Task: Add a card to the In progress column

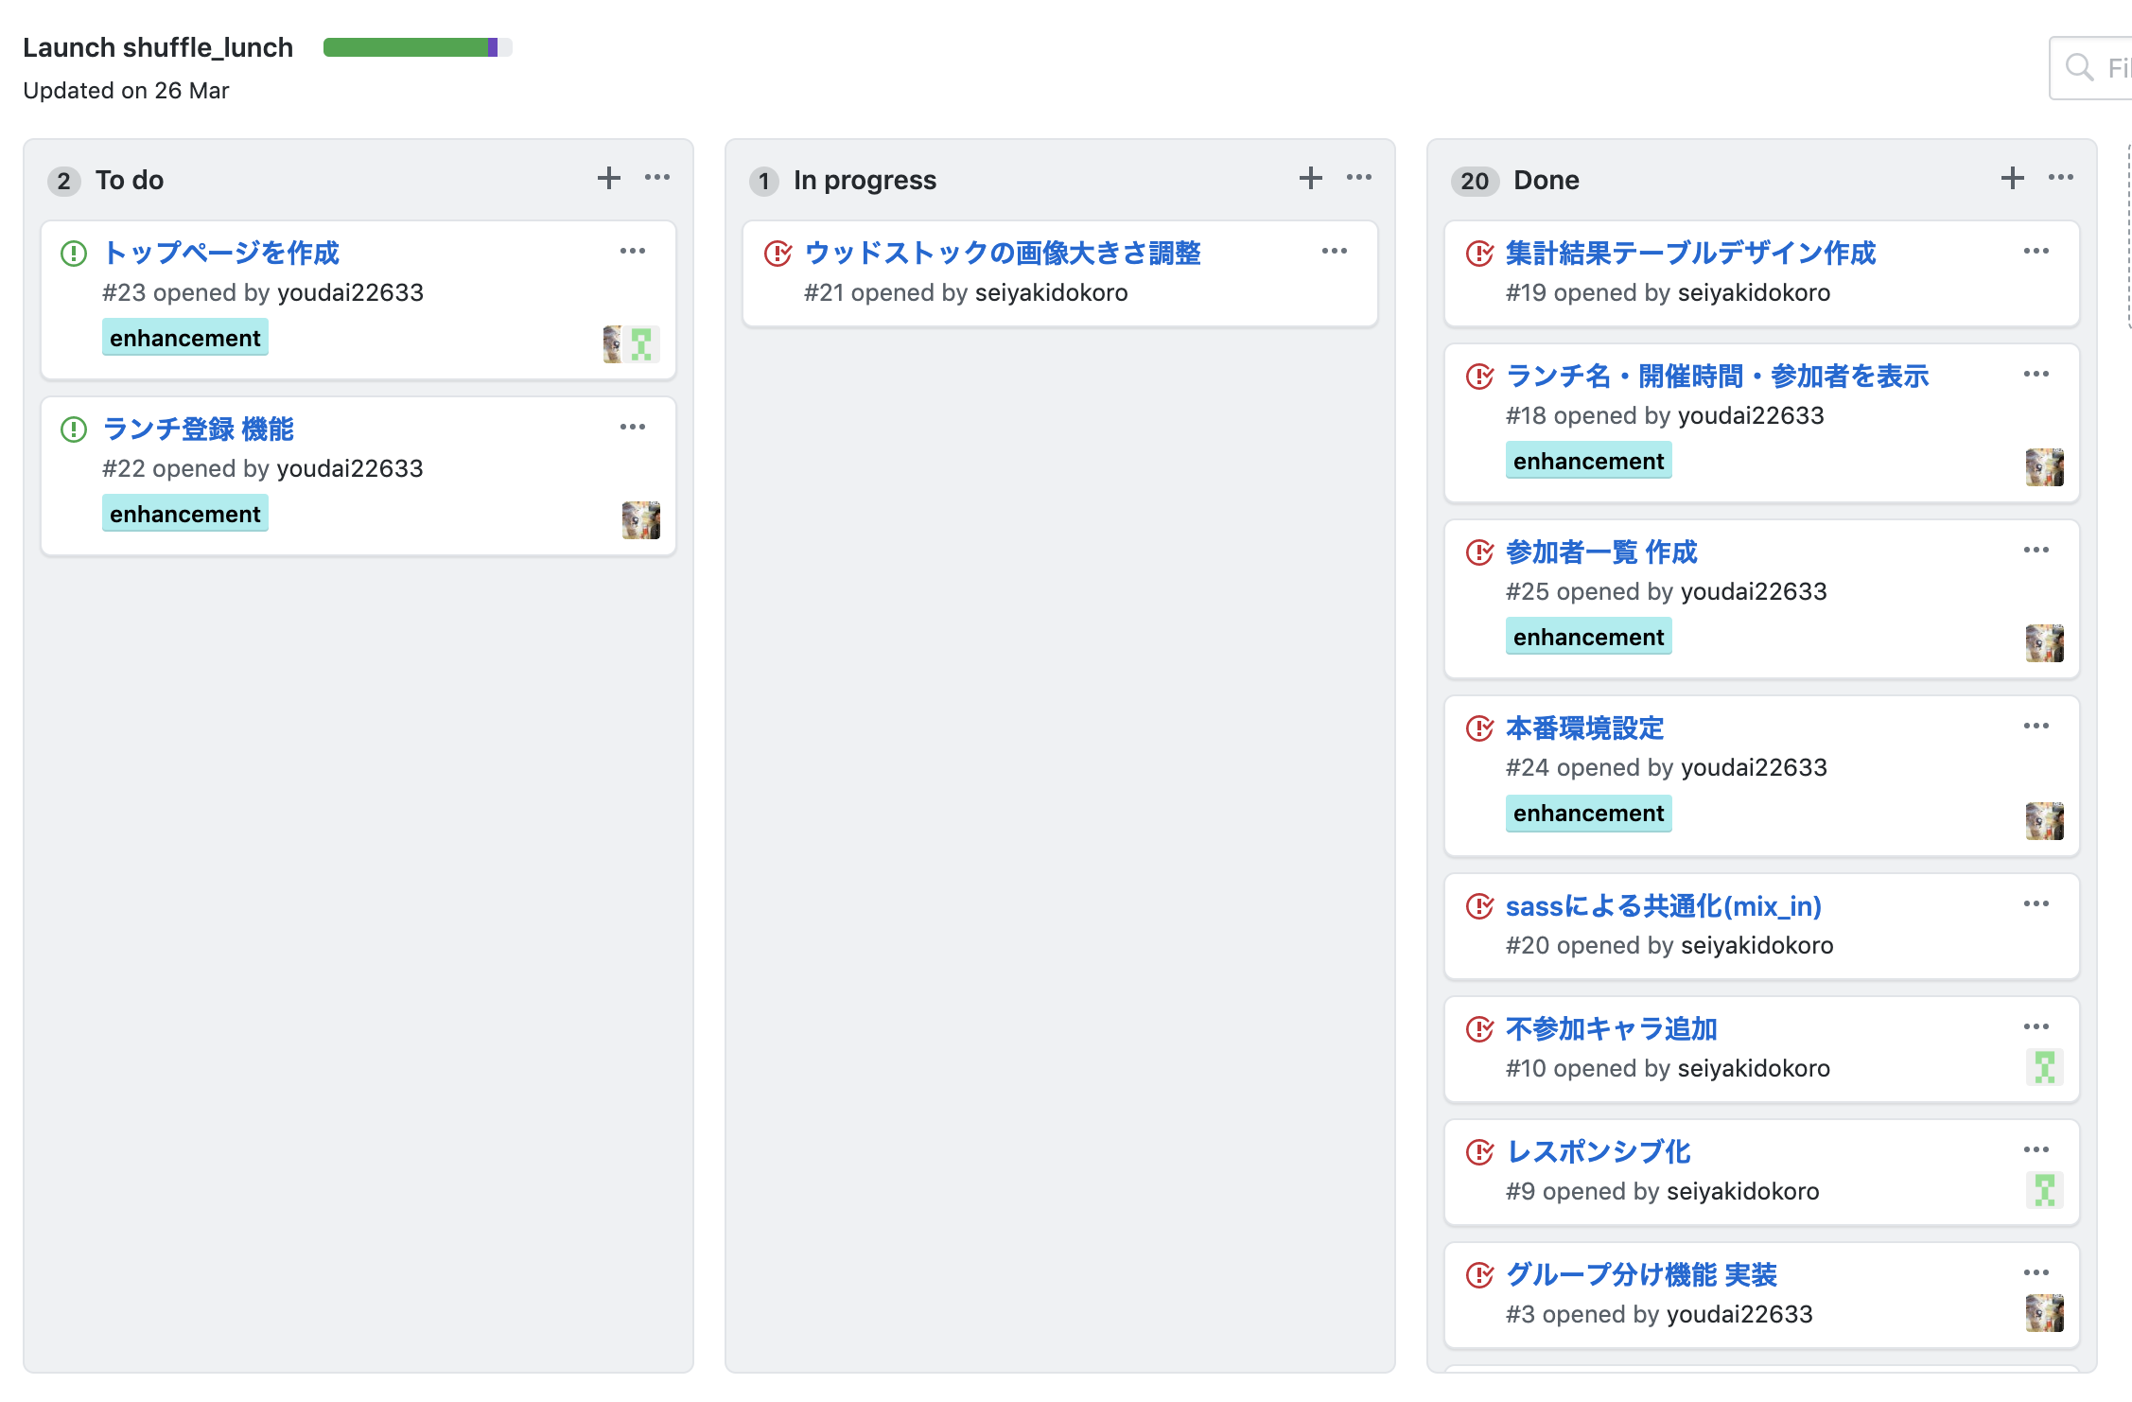Action: tap(1311, 178)
